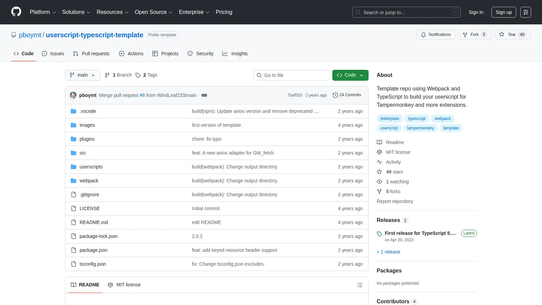View repository Activity

(x=389, y=162)
